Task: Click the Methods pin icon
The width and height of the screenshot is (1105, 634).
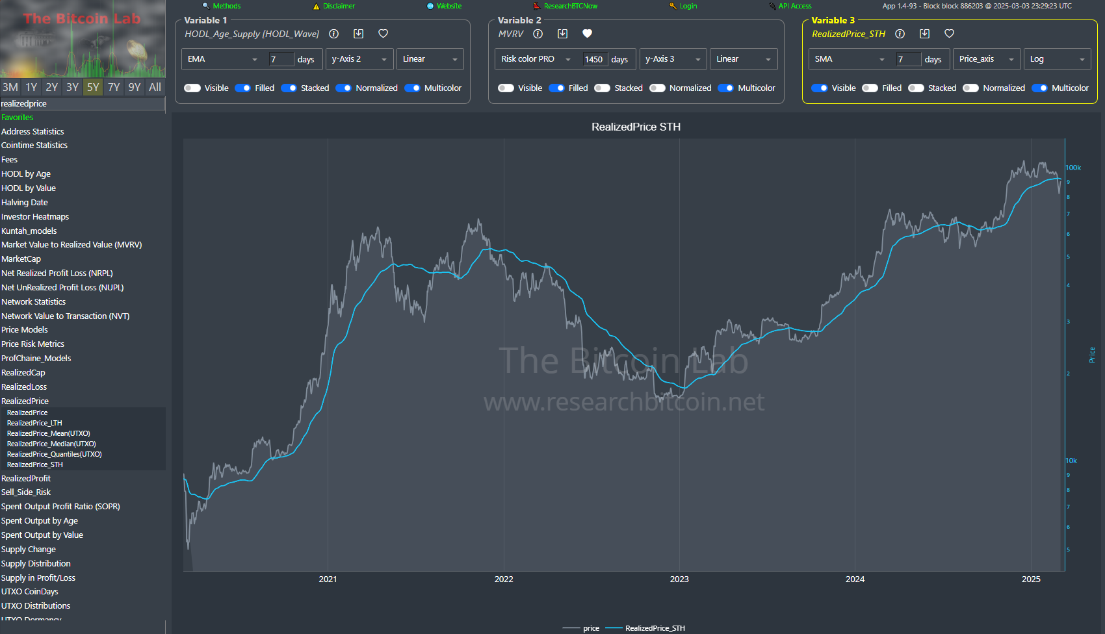Action: coord(205,6)
